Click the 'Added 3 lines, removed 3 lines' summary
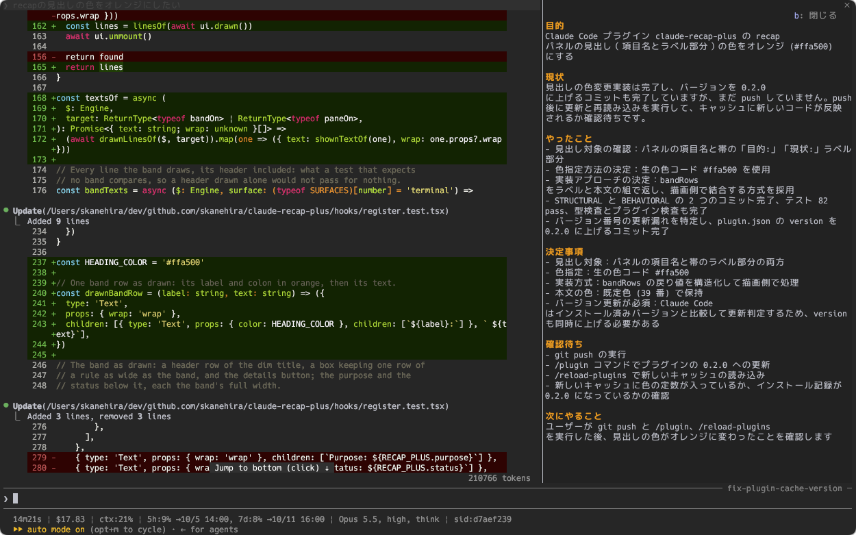856x535 pixels. coord(99,416)
